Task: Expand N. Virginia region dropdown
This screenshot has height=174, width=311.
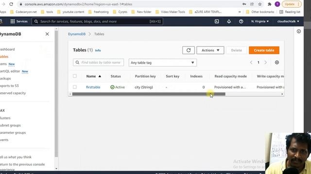Action: coord(260,21)
